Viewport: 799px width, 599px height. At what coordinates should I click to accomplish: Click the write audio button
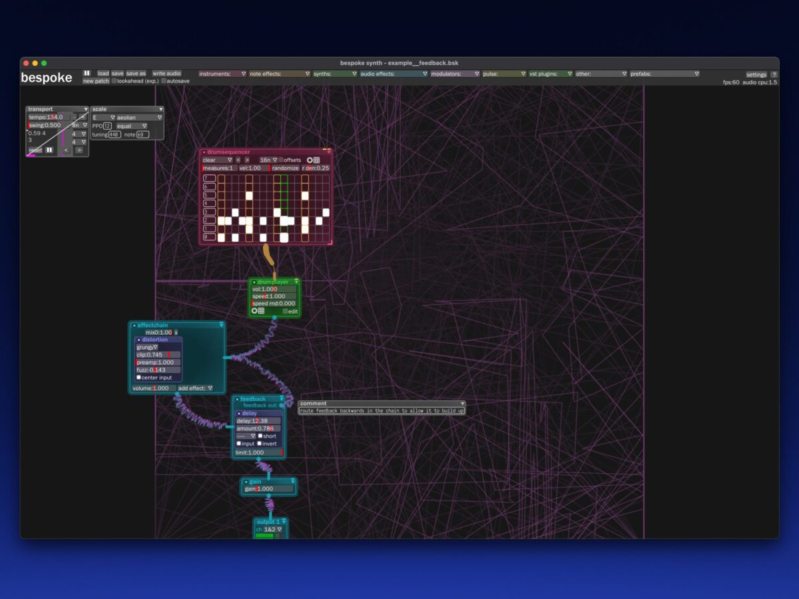166,73
